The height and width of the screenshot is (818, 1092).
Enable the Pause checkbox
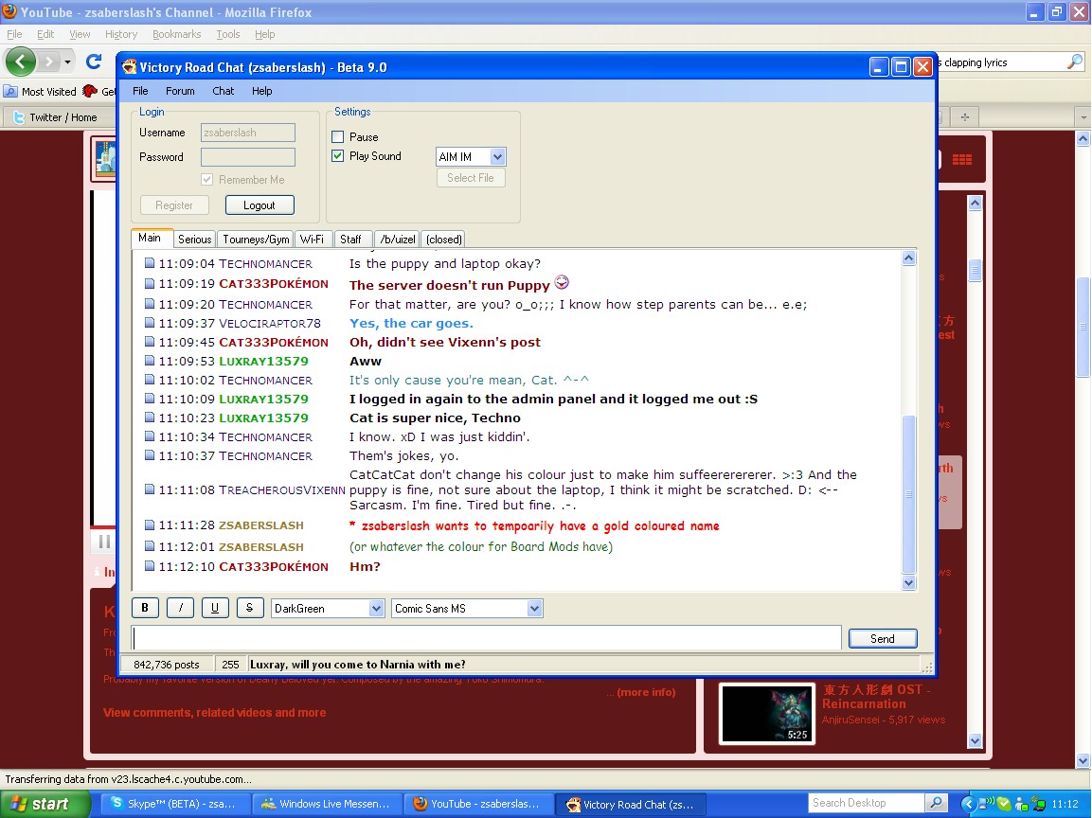[x=338, y=137]
